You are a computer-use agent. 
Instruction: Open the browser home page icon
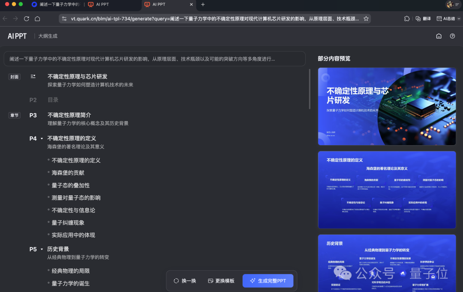coord(37,18)
